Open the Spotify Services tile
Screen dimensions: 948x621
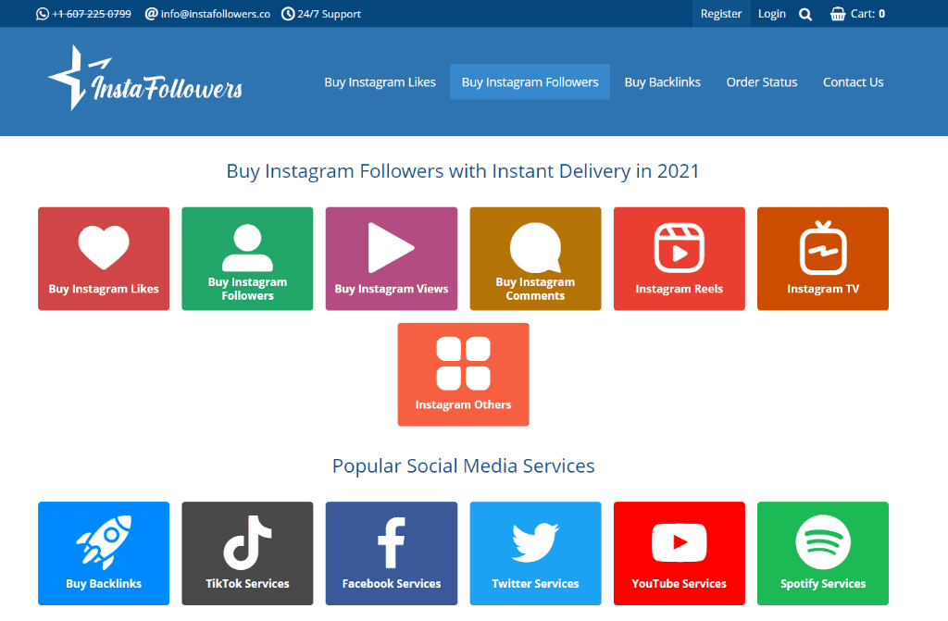823,553
